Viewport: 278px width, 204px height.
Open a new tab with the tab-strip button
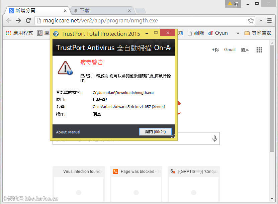click(x=141, y=11)
